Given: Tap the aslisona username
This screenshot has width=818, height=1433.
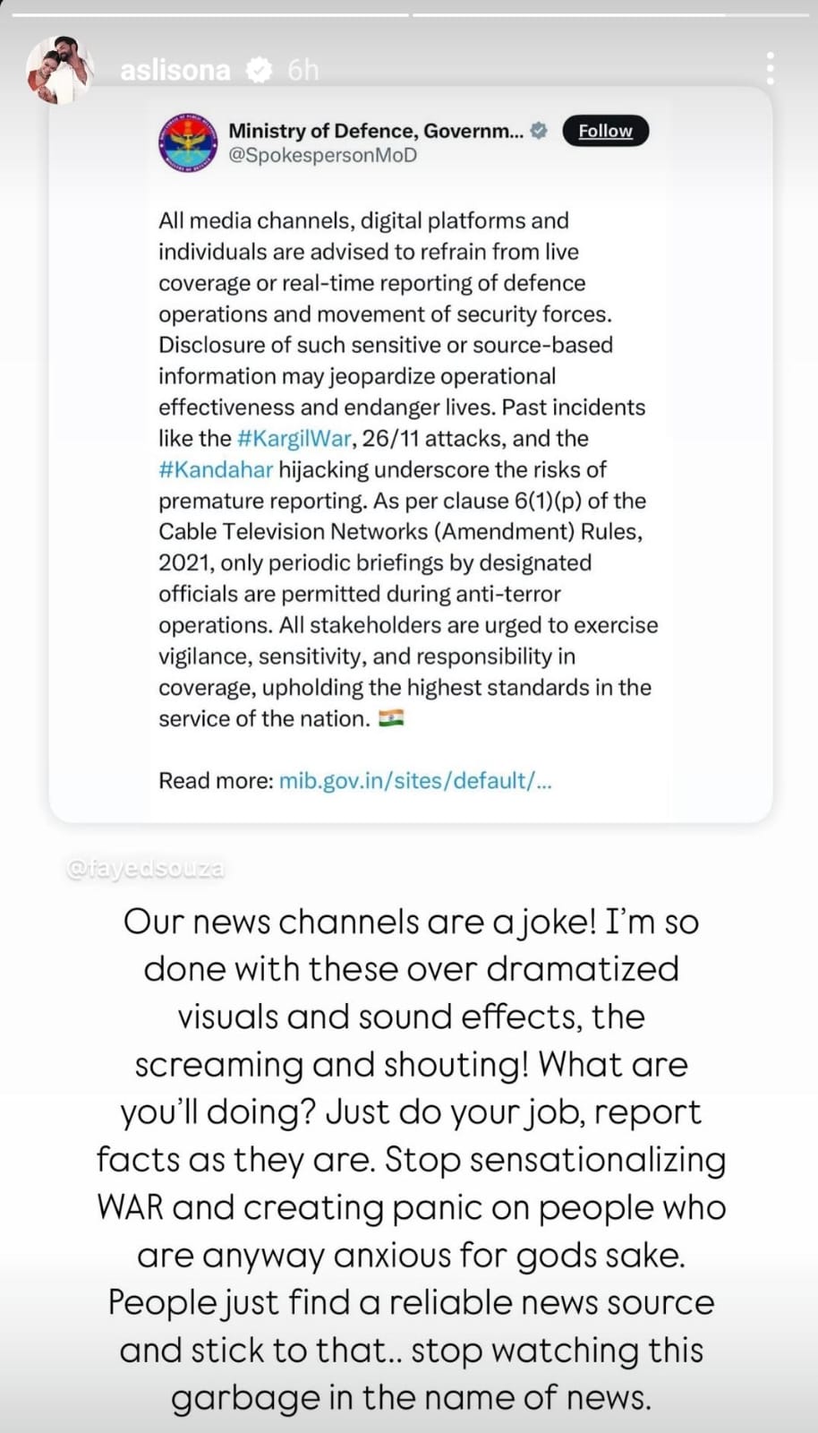Looking at the screenshot, I should point(175,70).
